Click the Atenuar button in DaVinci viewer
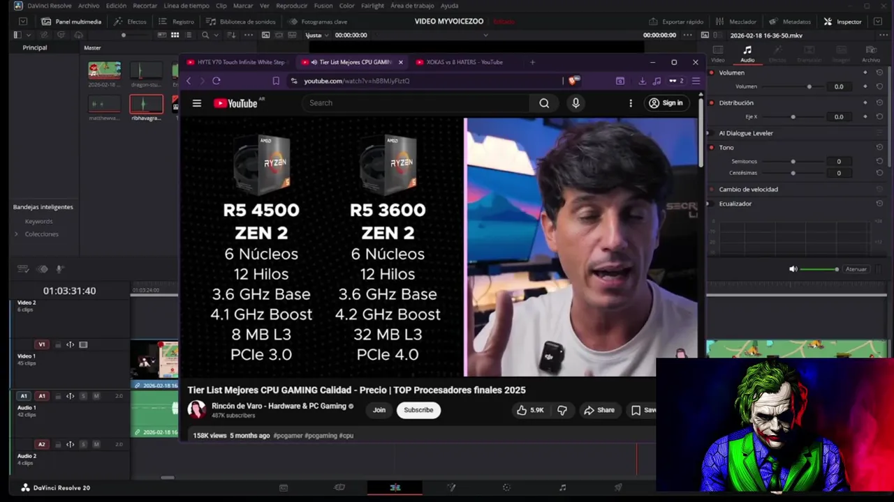 point(856,269)
